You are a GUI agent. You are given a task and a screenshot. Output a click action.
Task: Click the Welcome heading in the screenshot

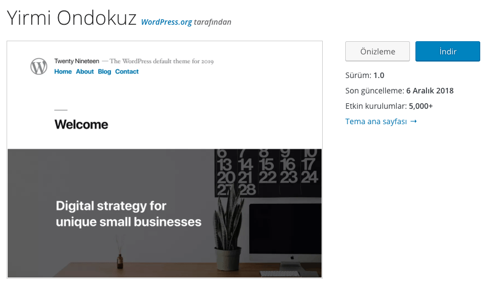(x=81, y=125)
